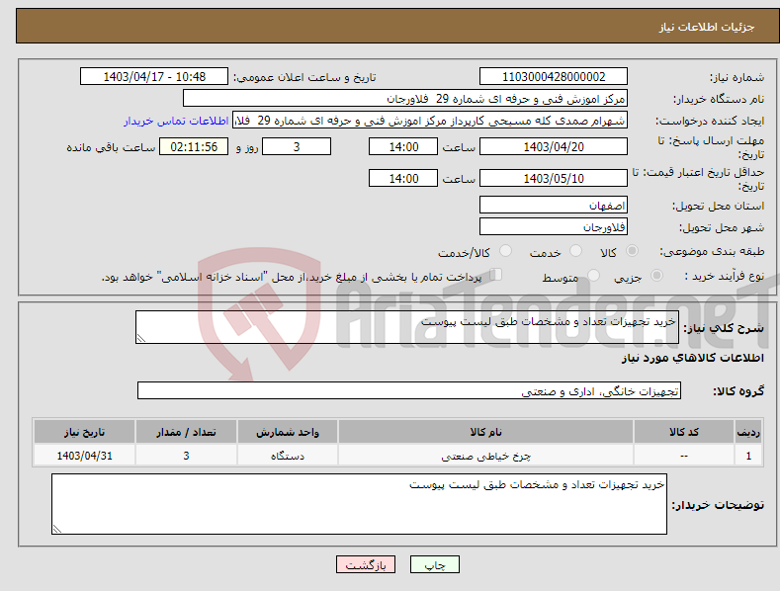This screenshot has height=591, width=780.
Task: Click the شماره نیاز number field
Action: coord(554,77)
